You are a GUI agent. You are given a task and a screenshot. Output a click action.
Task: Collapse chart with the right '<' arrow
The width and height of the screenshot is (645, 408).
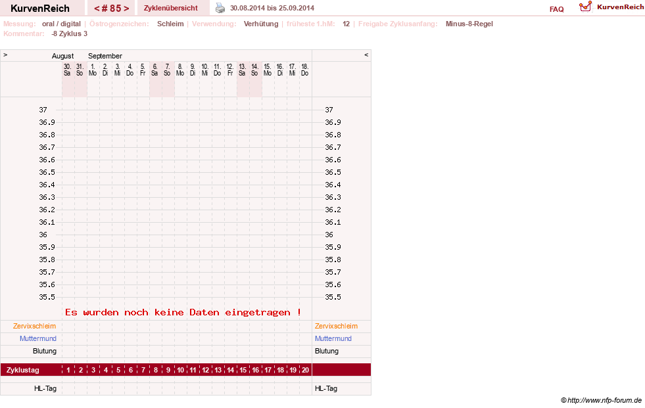coord(366,55)
